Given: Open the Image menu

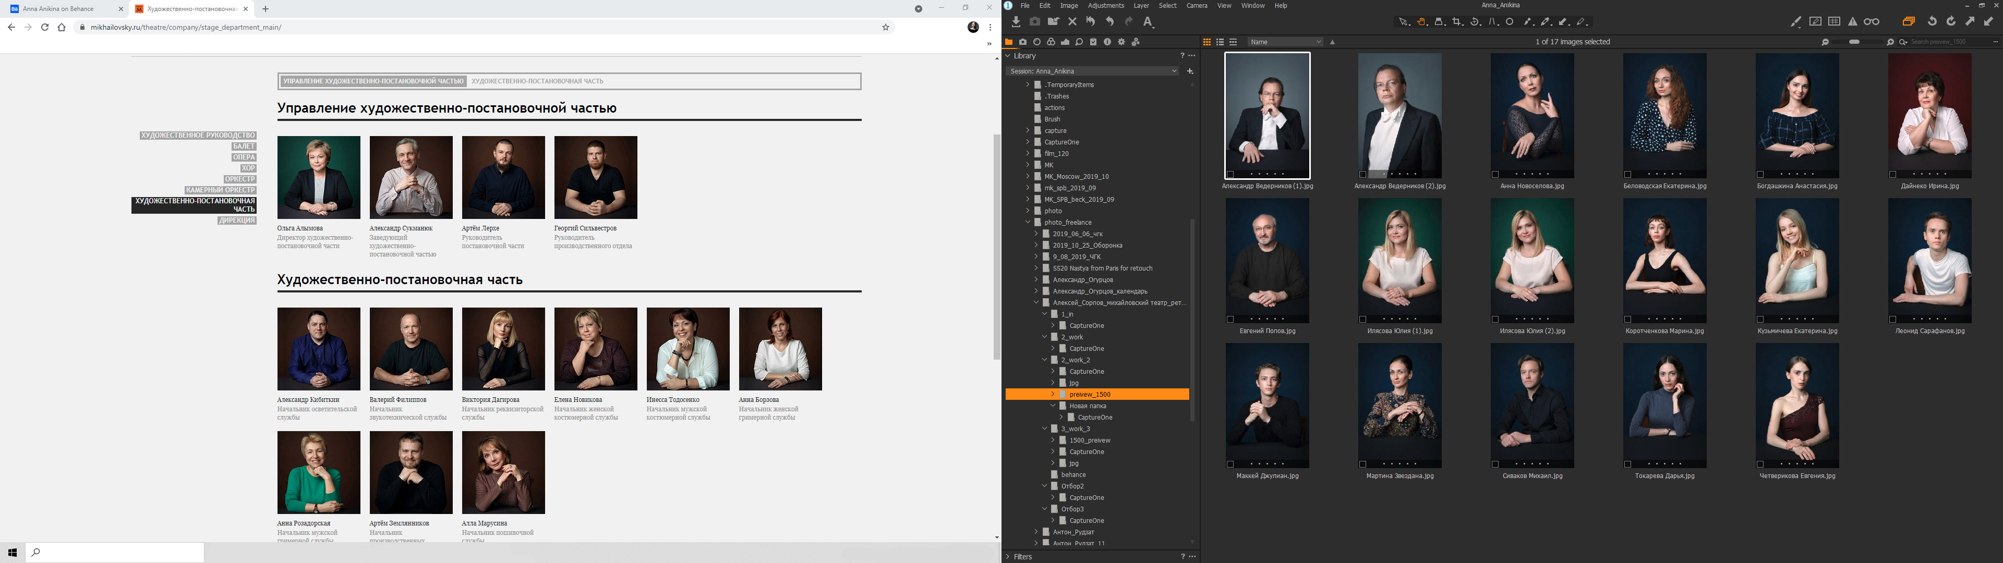Looking at the screenshot, I should (1069, 5).
